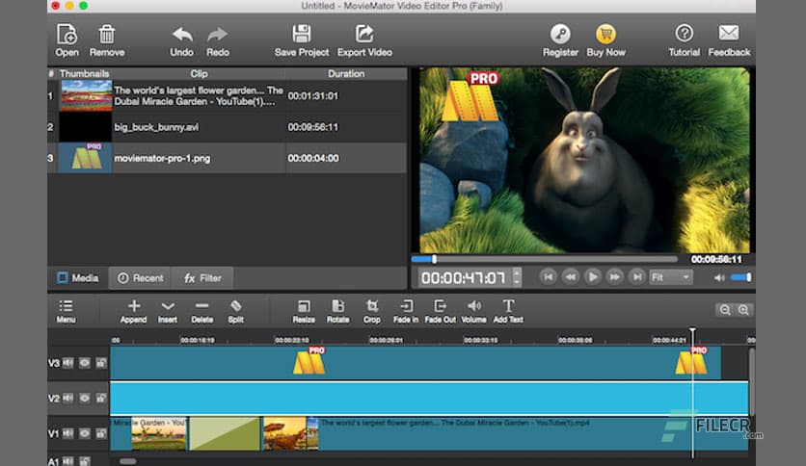The image size is (806, 466).
Task: Zoom out the timeline
Action: pyautogui.click(x=725, y=310)
